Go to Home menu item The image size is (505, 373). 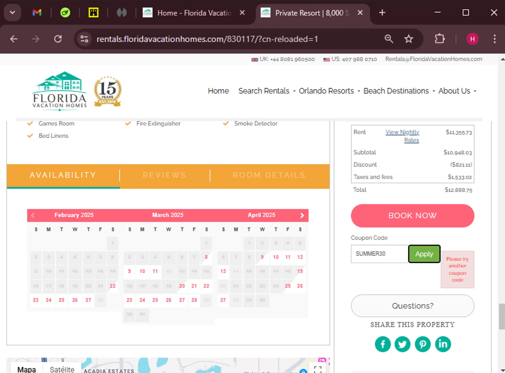pos(218,91)
